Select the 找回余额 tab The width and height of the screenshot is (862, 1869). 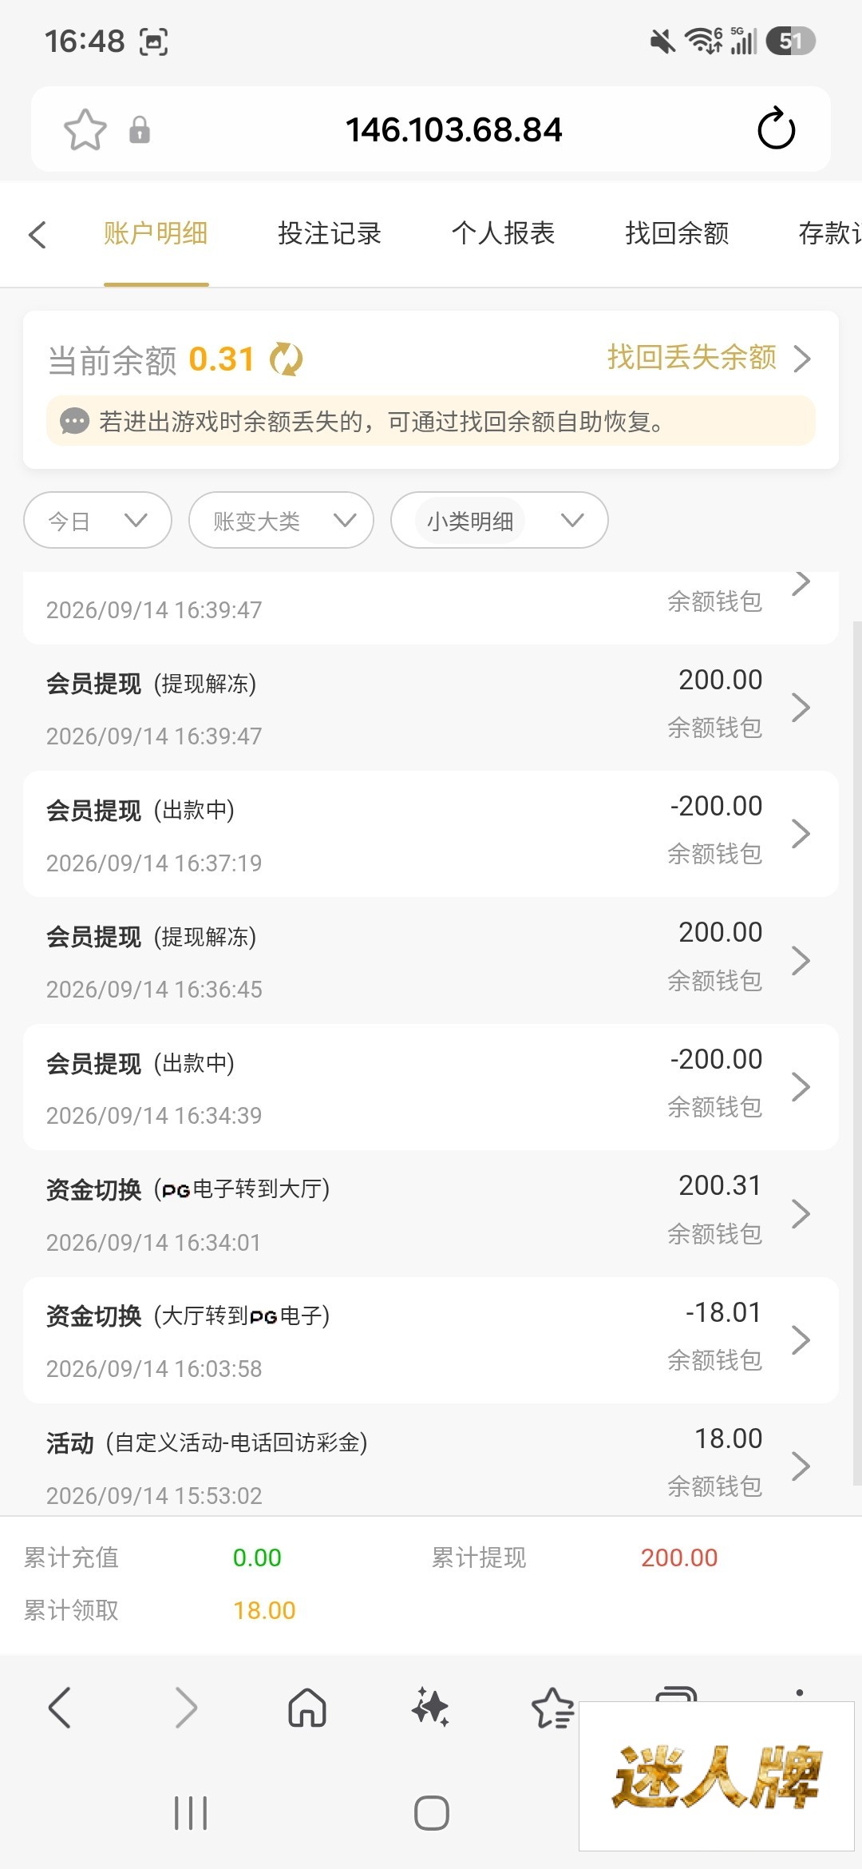[677, 233]
